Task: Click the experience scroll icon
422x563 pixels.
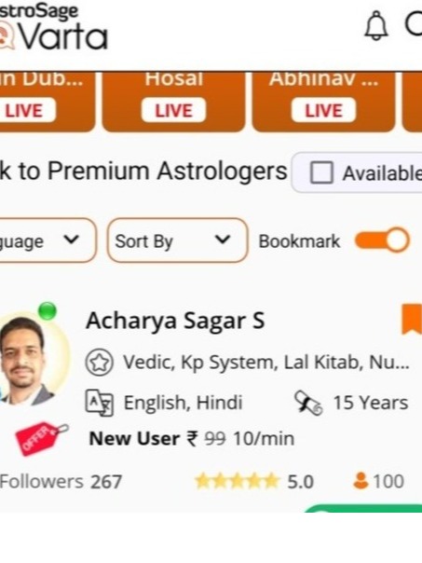Action: (x=308, y=404)
